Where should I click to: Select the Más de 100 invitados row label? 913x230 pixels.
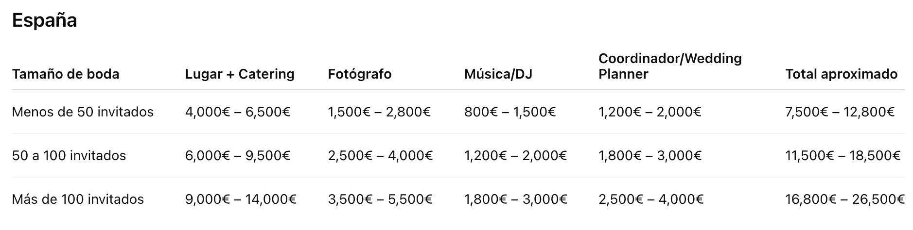coord(78,199)
